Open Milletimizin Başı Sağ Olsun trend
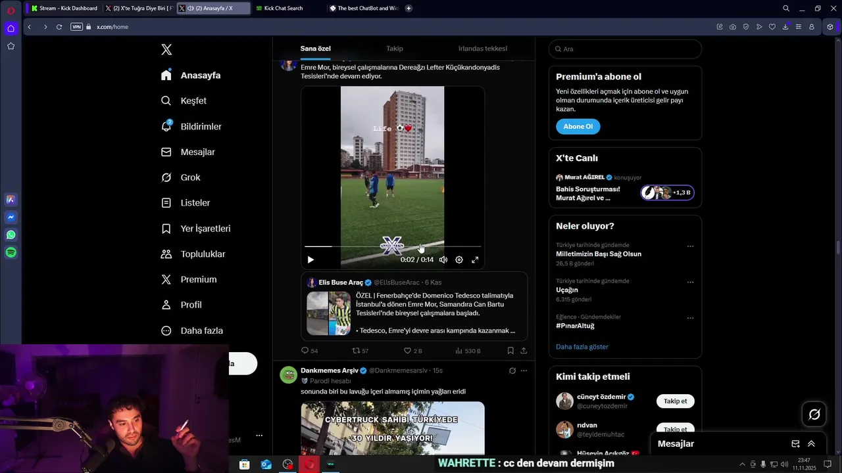 [599, 254]
